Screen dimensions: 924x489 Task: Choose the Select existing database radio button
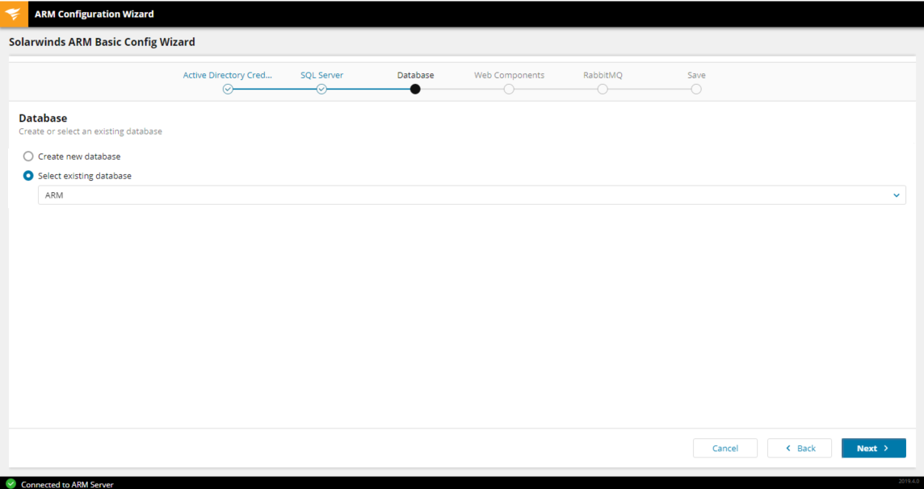[28, 176]
